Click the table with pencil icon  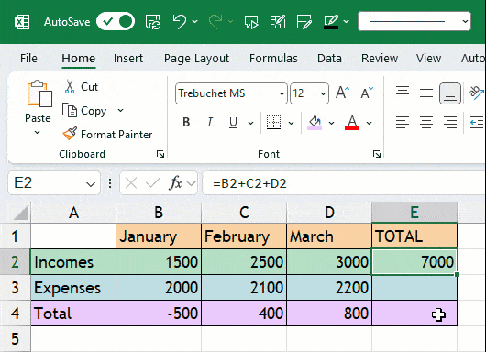tap(278, 22)
